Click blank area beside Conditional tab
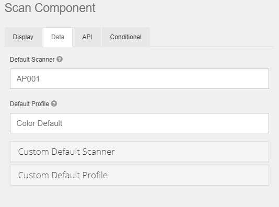Image resolution: width=279 pixels, height=207 pixels. click(x=212, y=37)
